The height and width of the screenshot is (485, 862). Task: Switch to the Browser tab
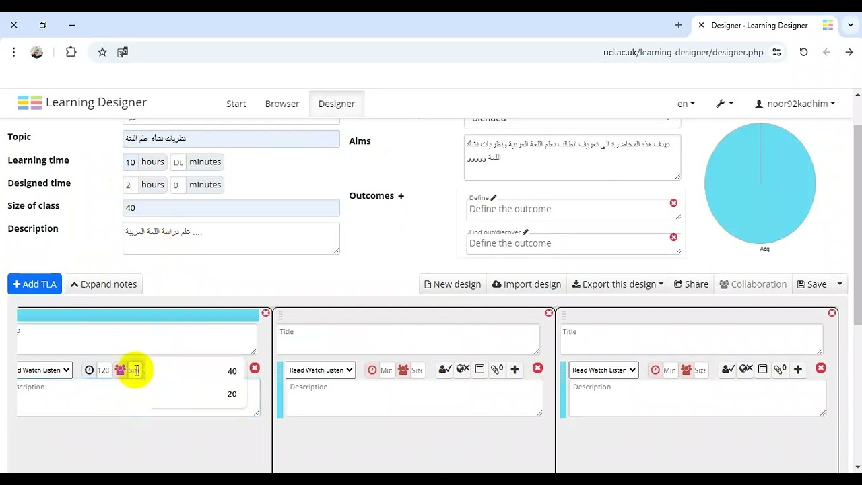click(282, 104)
